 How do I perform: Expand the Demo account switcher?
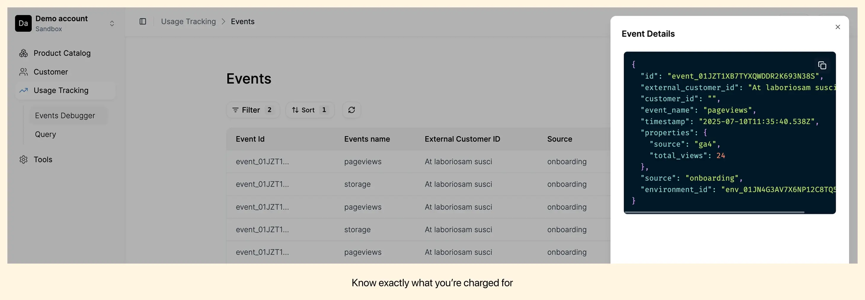tap(112, 23)
